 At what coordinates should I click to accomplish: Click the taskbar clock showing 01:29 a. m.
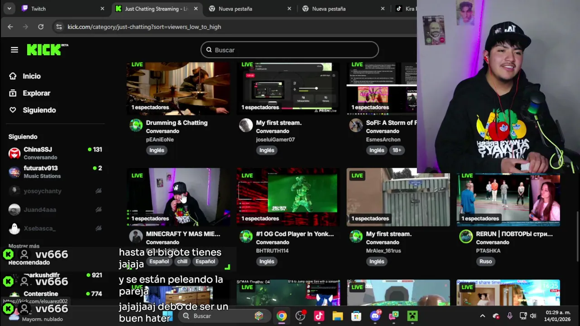[x=558, y=316]
